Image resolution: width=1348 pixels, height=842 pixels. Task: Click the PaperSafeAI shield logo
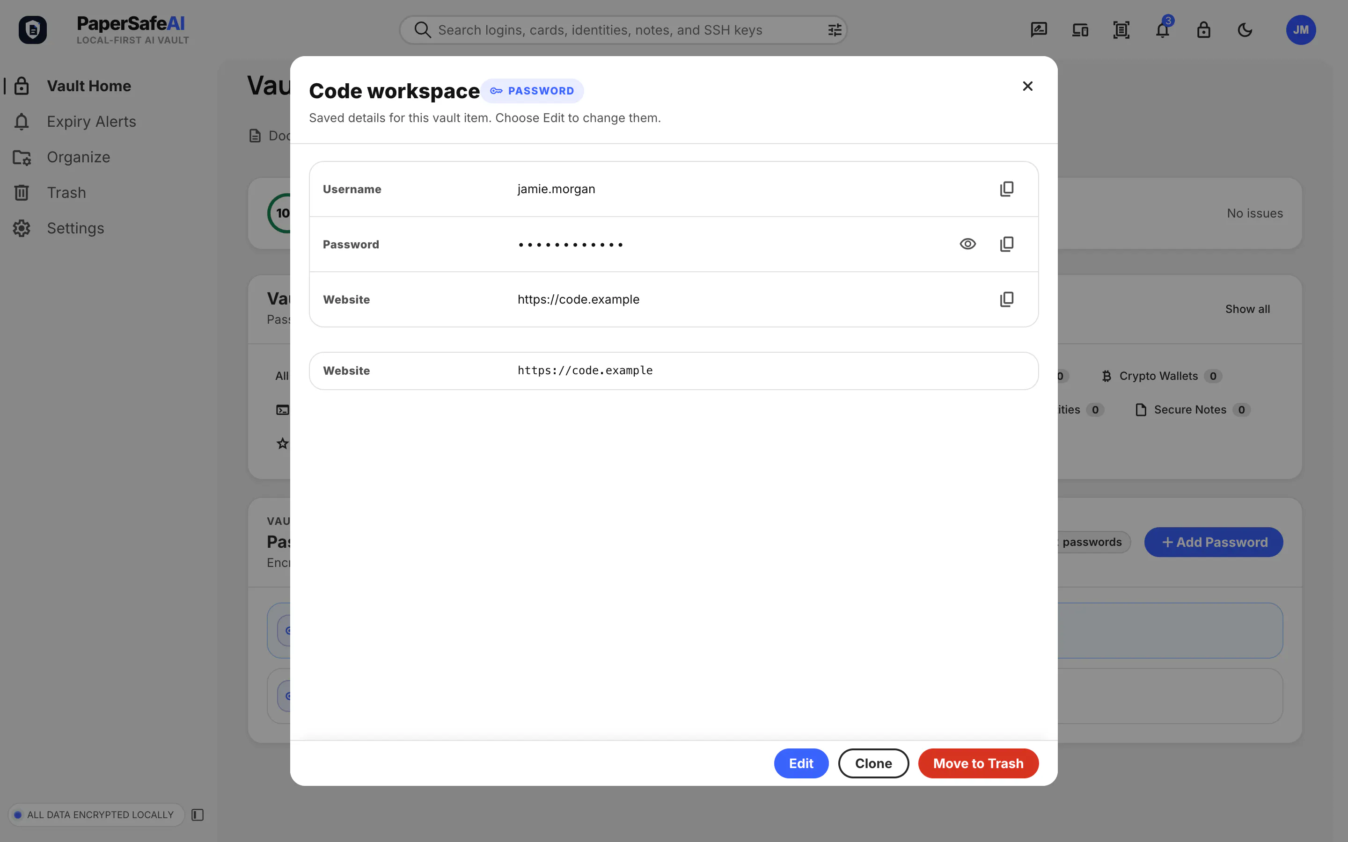click(33, 30)
